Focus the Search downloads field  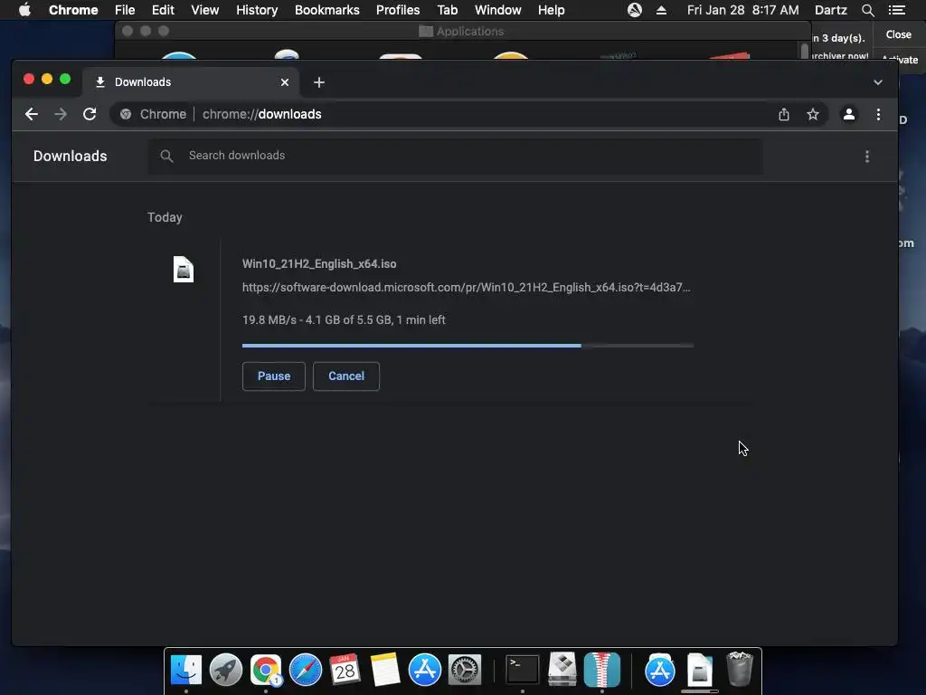point(455,156)
